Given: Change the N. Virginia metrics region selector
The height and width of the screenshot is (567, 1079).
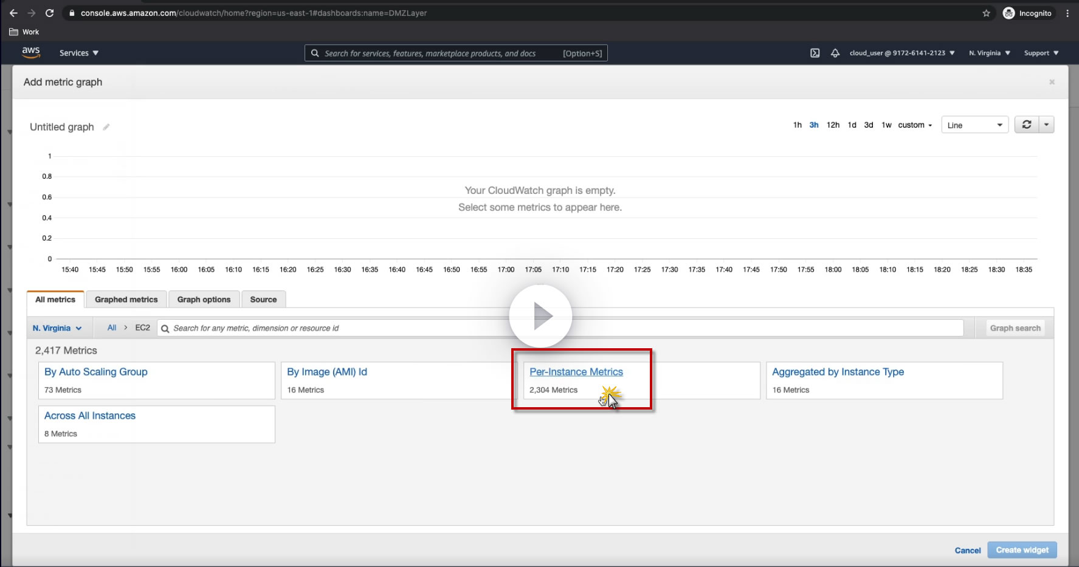Looking at the screenshot, I should pos(57,328).
